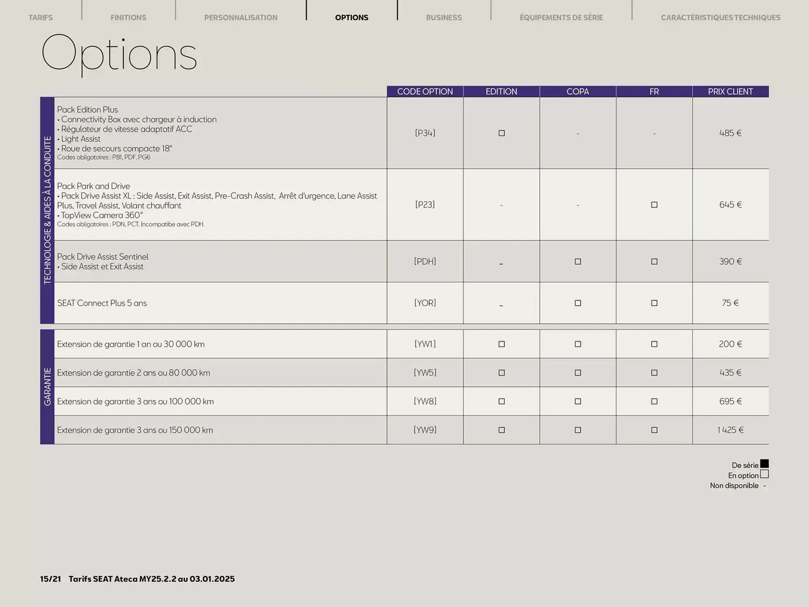Check YW9 warranty Edition box
The image size is (809, 607).
501,430
